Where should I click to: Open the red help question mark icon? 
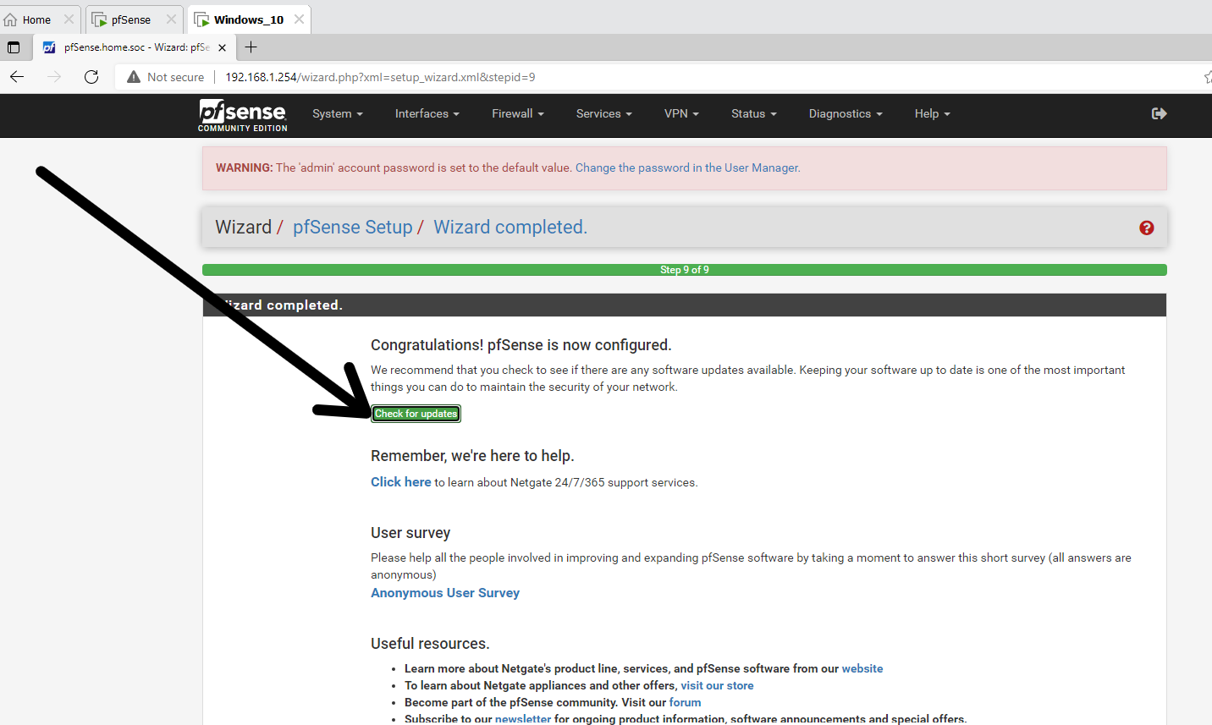point(1147,228)
